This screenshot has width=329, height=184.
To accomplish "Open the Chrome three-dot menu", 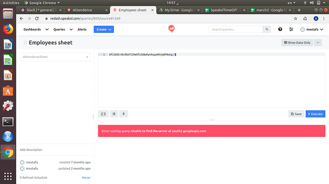I will point(324,19).
